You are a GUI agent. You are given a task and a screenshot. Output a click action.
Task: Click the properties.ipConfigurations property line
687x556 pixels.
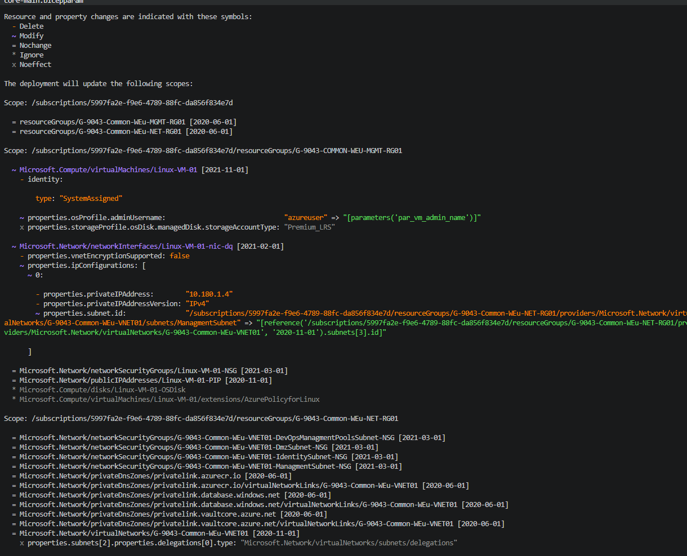(x=82, y=265)
